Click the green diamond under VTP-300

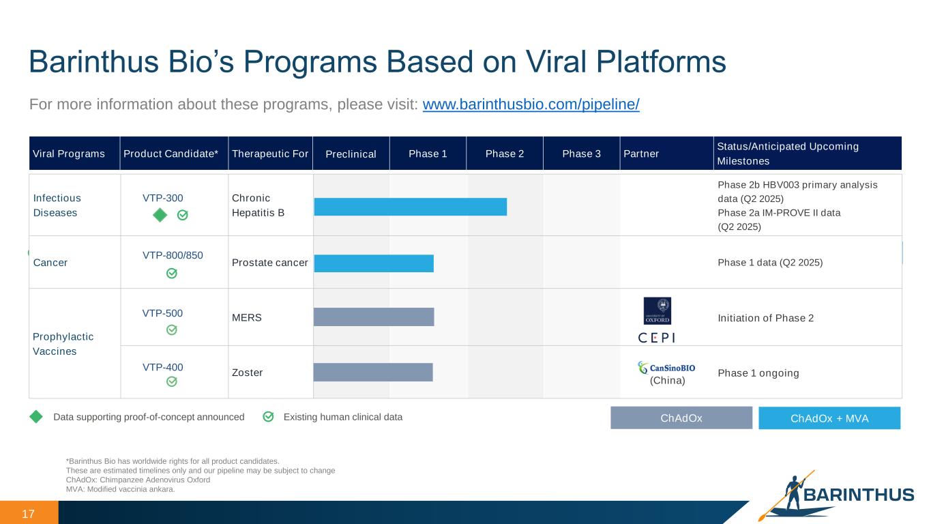coord(159,215)
